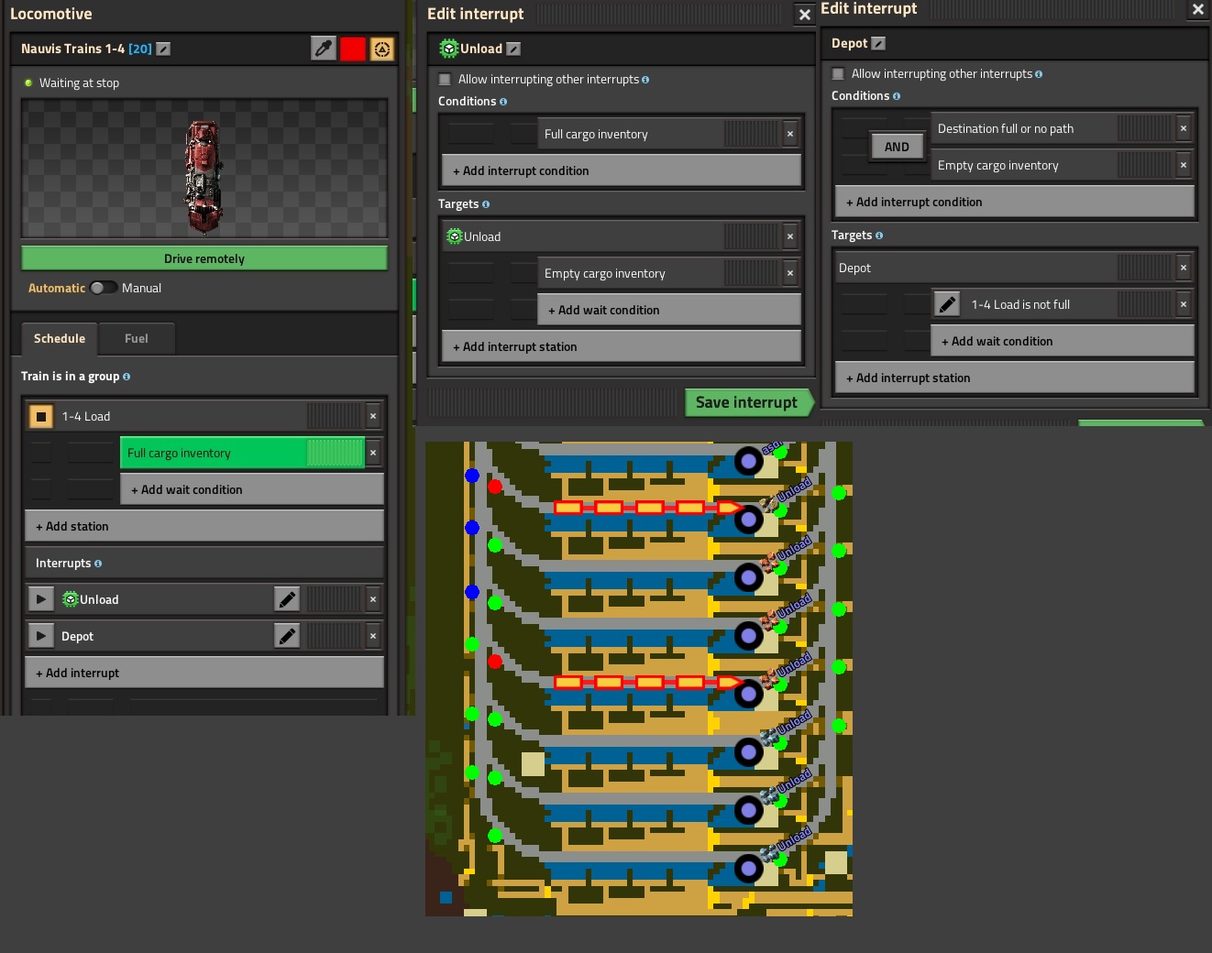
Task: Rename the Nauvis Trains 1-4 train
Action: [163, 49]
